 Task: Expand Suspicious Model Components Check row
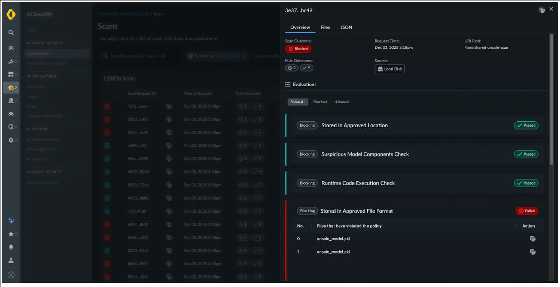click(365, 154)
